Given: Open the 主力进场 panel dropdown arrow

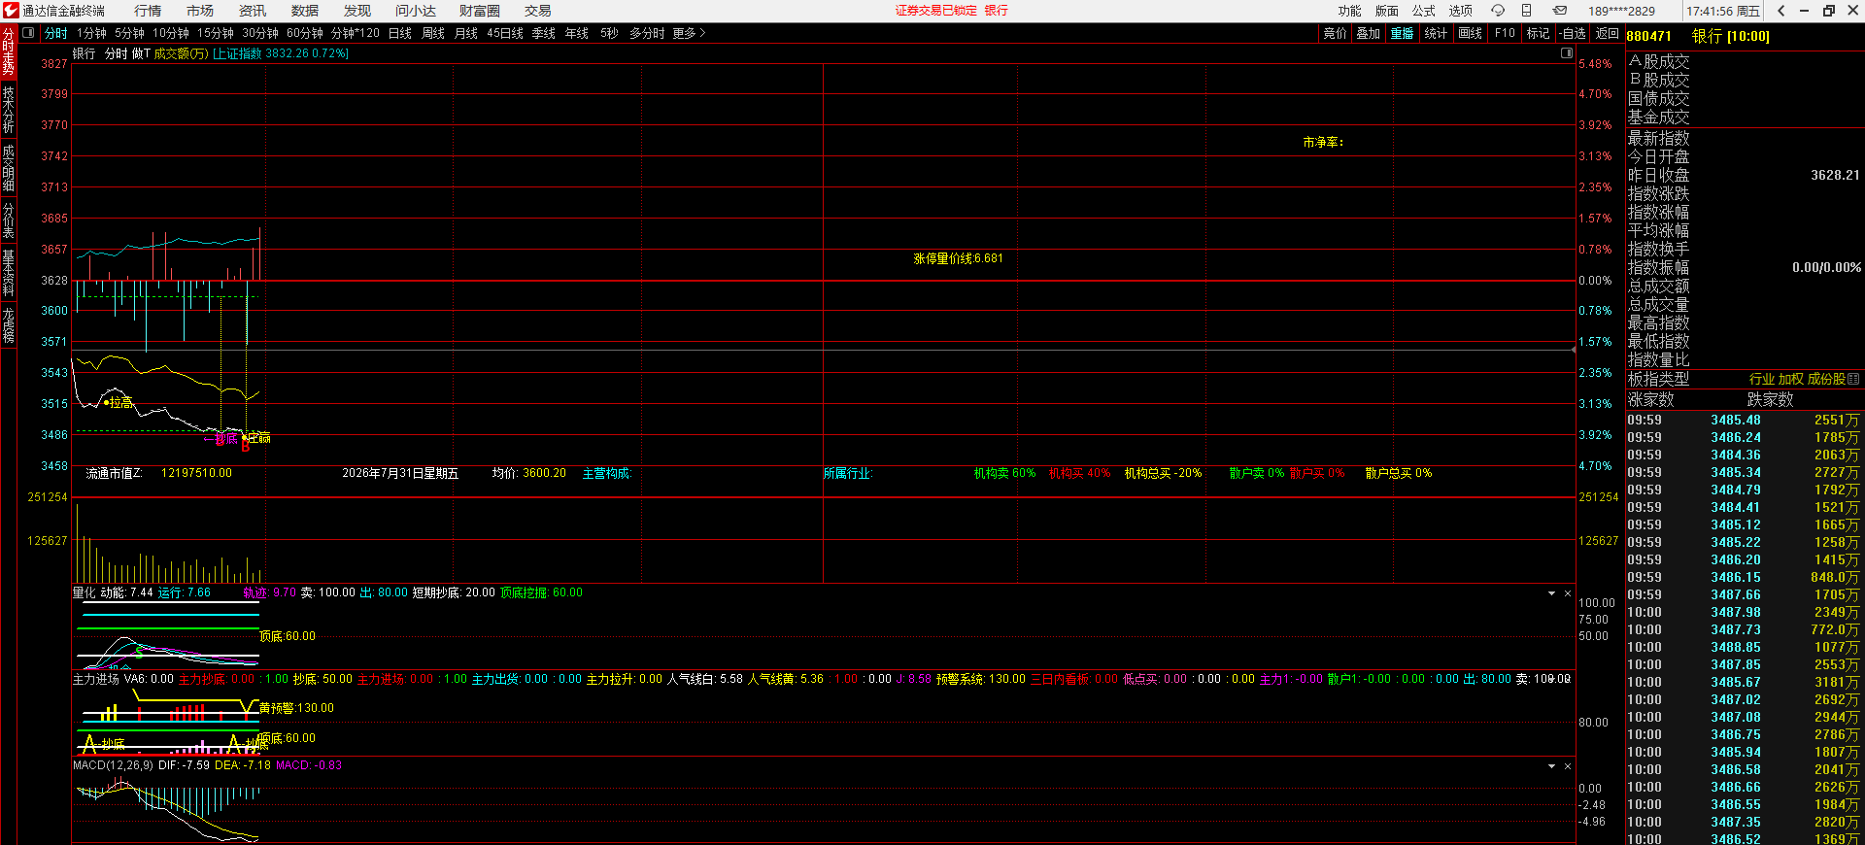Looking at the screenshot, I should pyautogui.click(x=1551, y=679).
